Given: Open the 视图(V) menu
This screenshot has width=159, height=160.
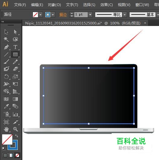Looking at the screenshot, I should pyautogui.click(x=124, y=5).
